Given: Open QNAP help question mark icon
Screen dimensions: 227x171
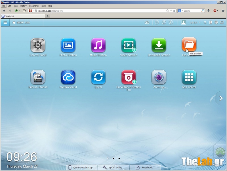Looking at the screenshot, I should tap(211, 22).
